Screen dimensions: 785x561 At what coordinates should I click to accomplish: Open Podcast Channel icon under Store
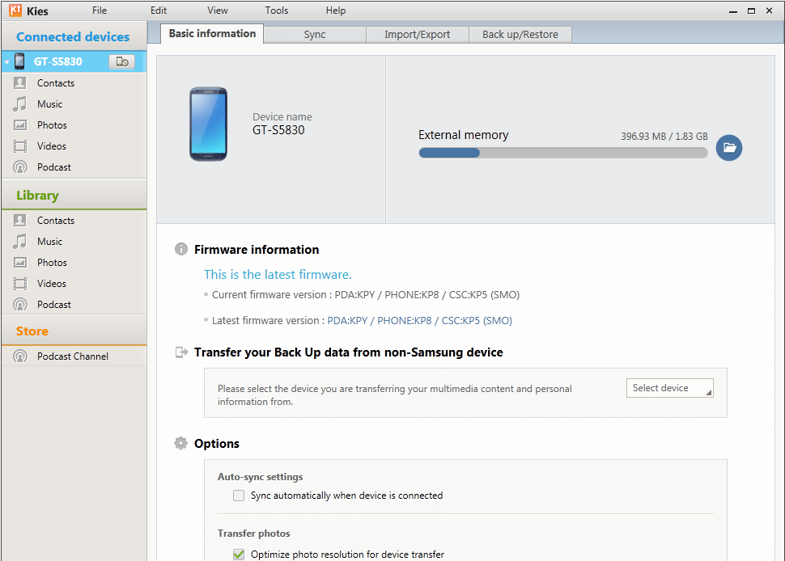point(20,356)
